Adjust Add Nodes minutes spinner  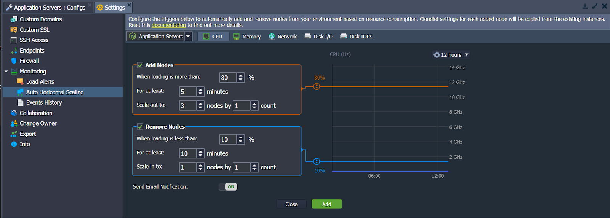tap(201, 92)
